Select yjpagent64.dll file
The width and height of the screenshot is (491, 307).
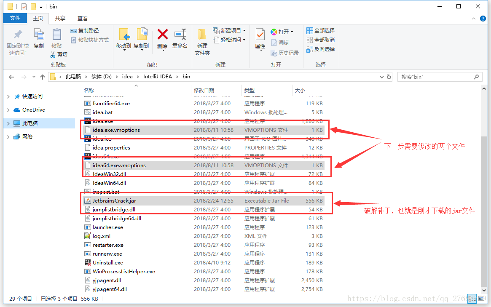[x=204, y=289]
